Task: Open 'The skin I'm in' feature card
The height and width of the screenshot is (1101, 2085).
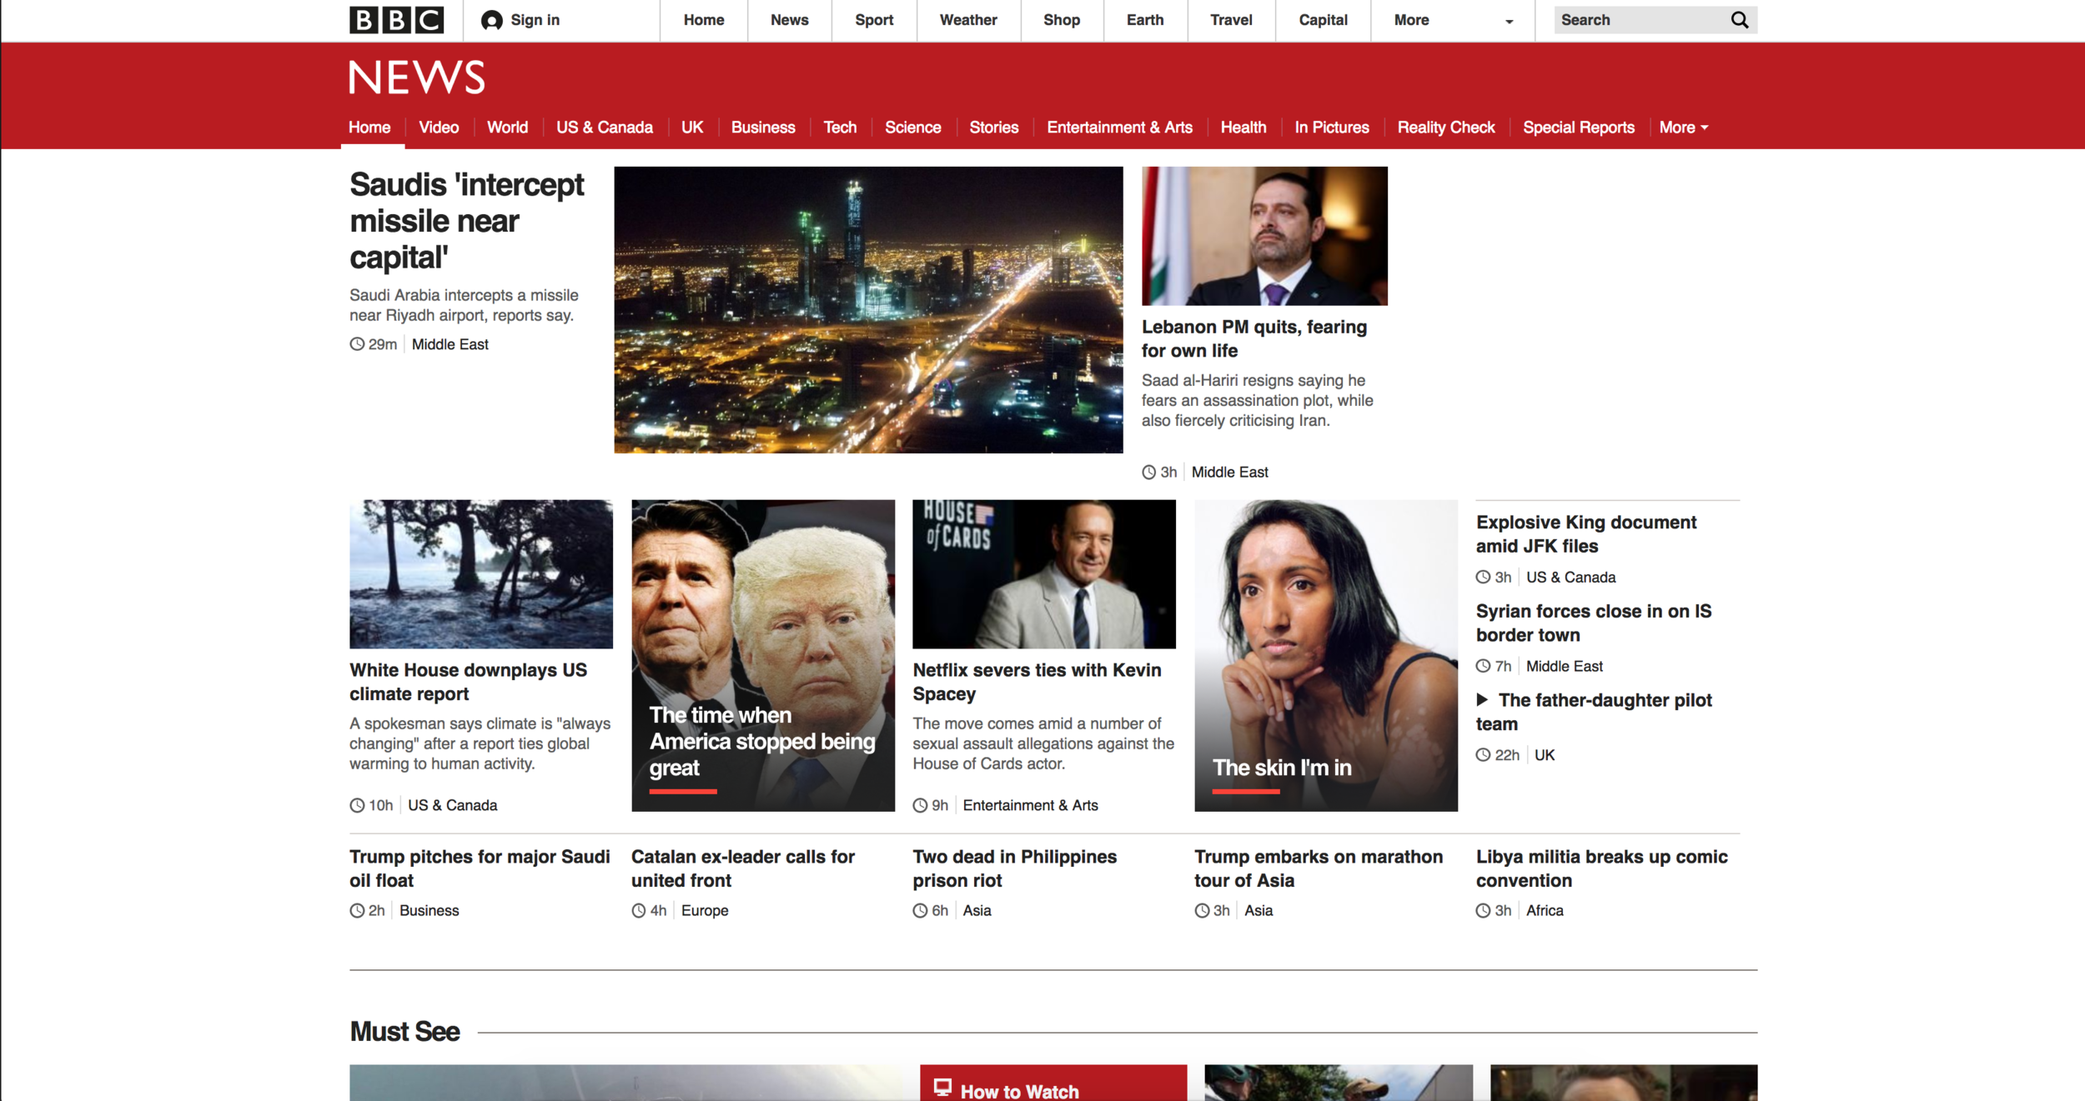Action: pos(1326,655)
